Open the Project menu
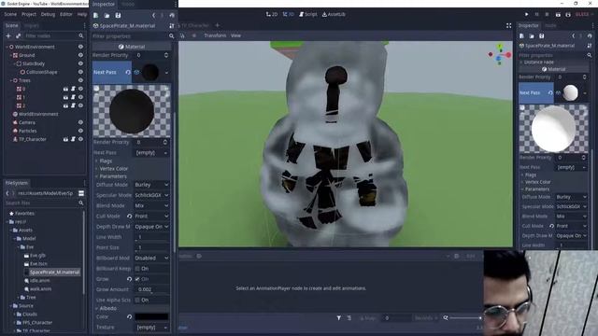The width and height of the screenshot is (598, 336). [x=29, y=14]
